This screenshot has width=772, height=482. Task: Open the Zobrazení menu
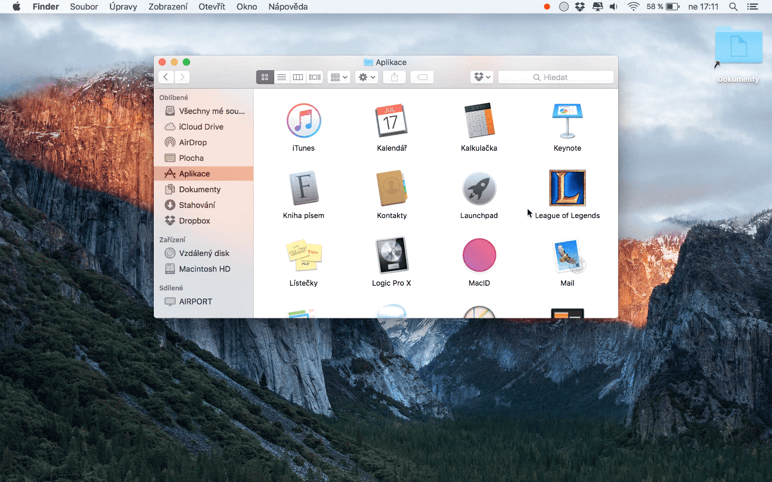[x=168, y=7]
